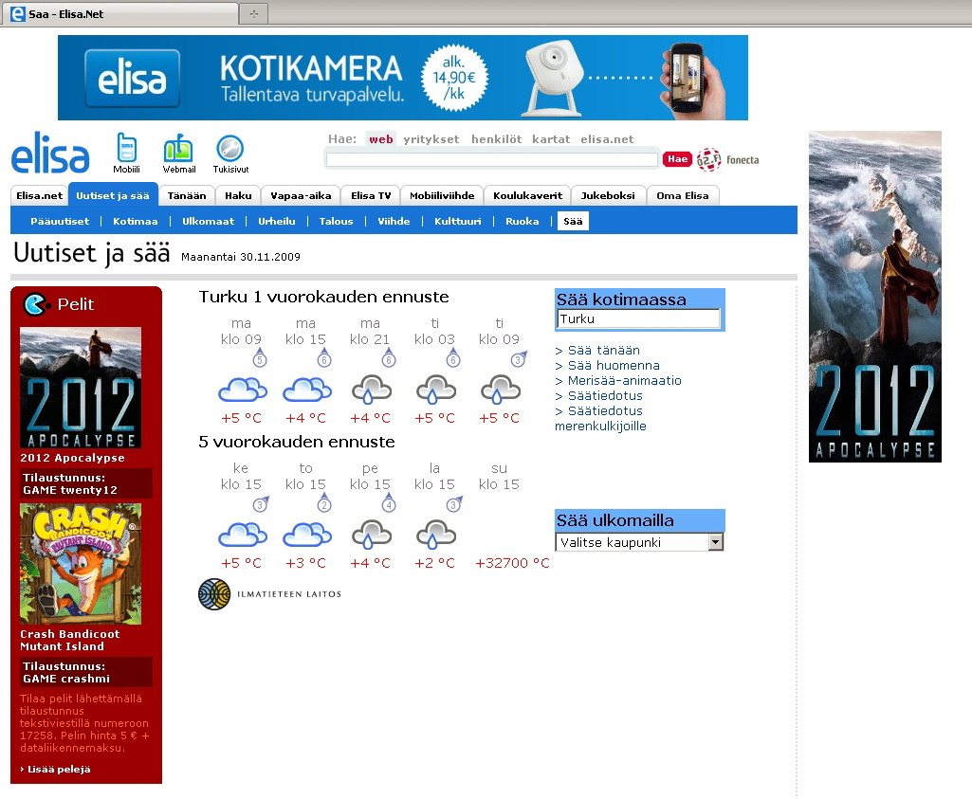Viewport: 972px width, 799px height.
Task: Click wind indicator for ma klo 09
Action: click(x=260, y=358)
